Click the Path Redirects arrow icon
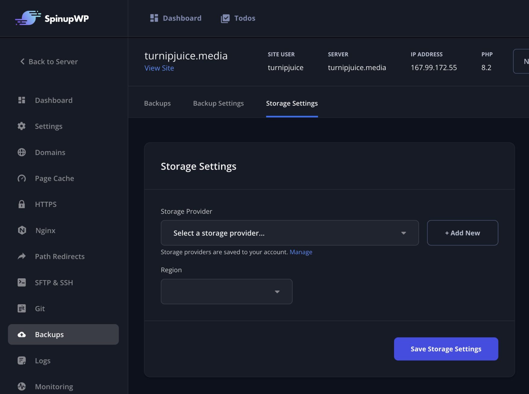Screen dimensions: 529x394 22,256
